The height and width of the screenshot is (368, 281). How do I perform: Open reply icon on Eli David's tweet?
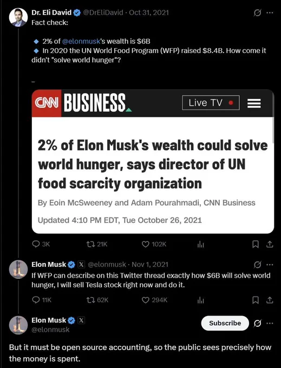(36, 244)
